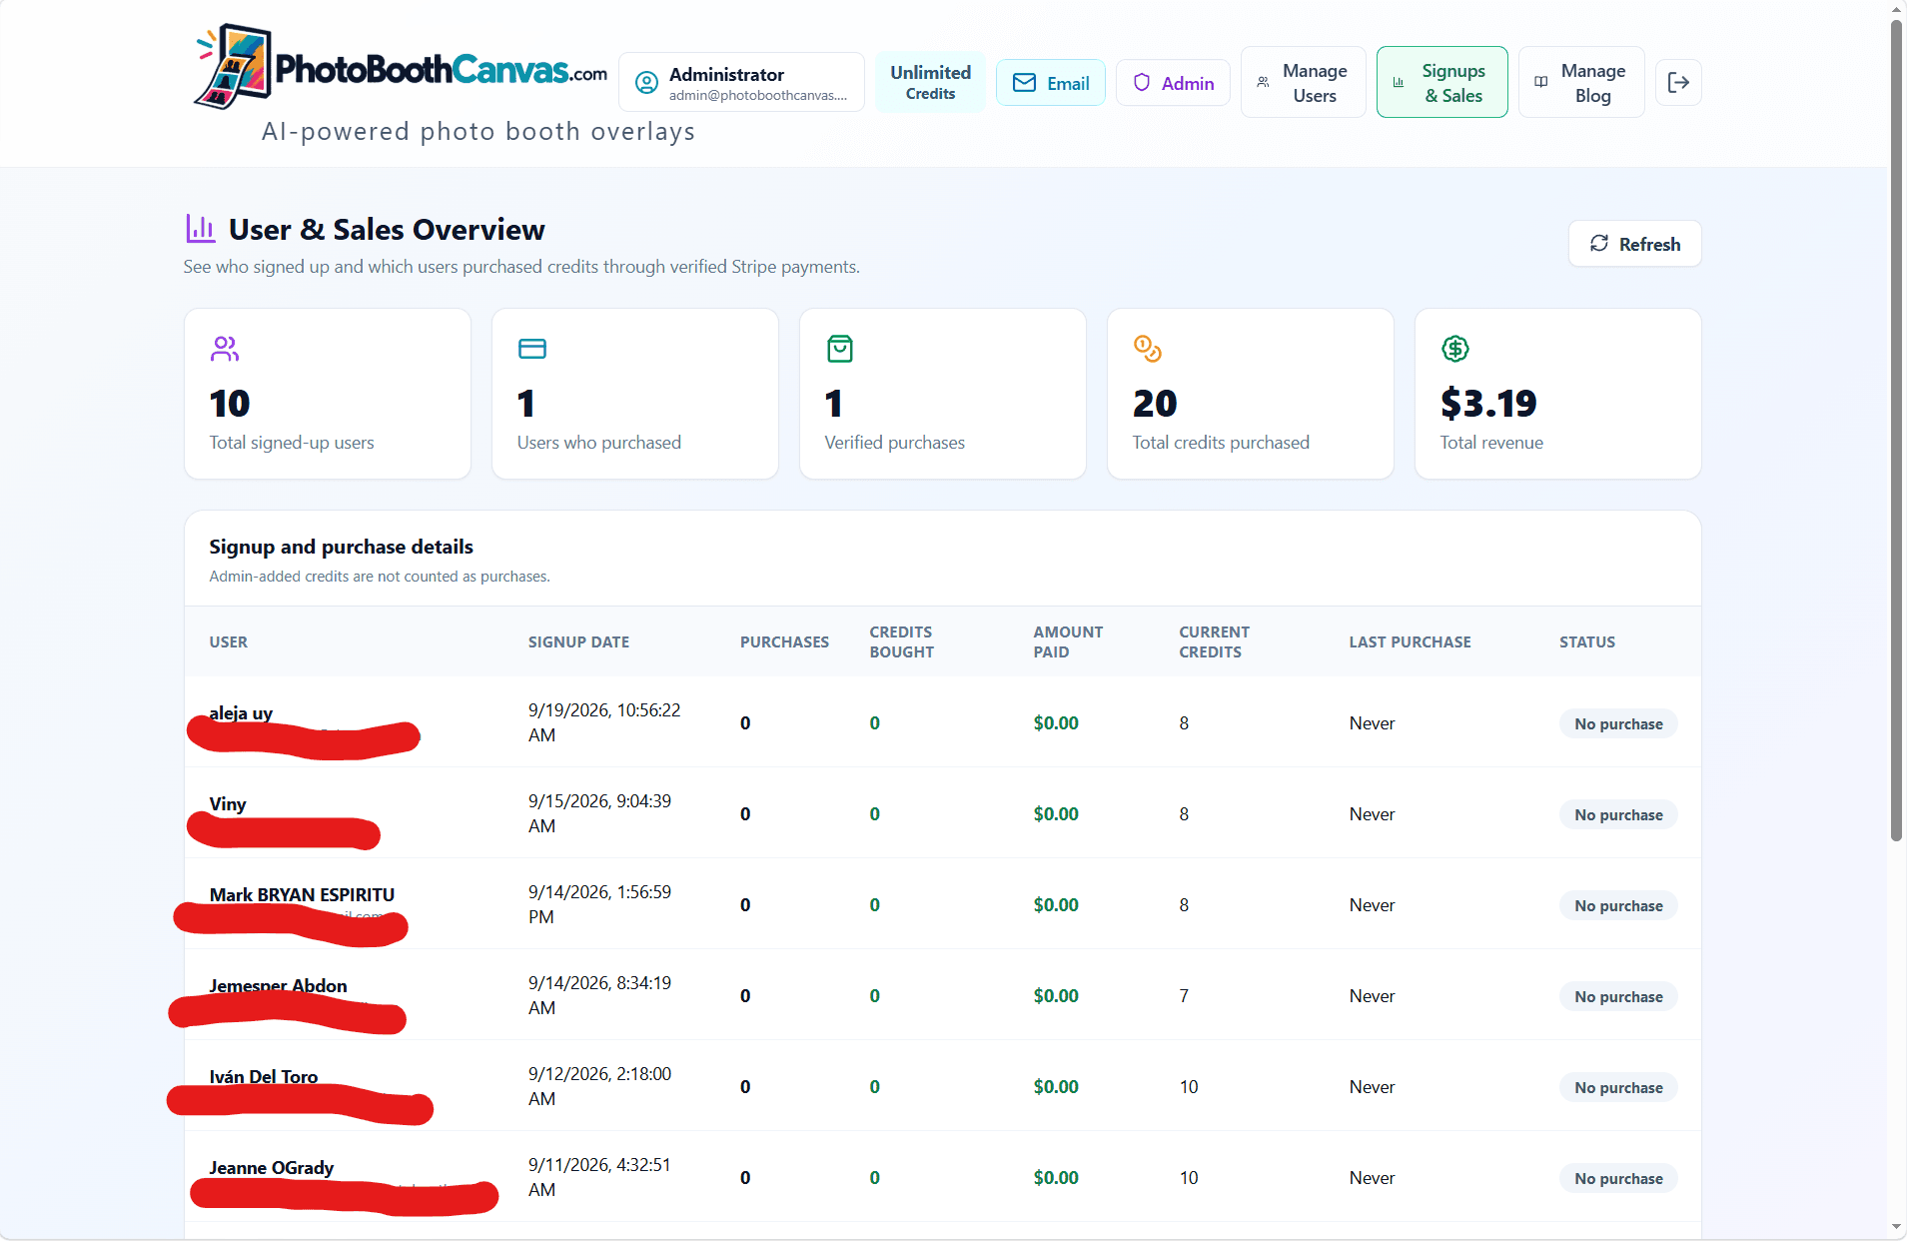Click $0.00 amount in Jemesper Abdon row
The width and height of the screenshot is (1910, 1241).
pyautogui.click(x=1056, y=995)
